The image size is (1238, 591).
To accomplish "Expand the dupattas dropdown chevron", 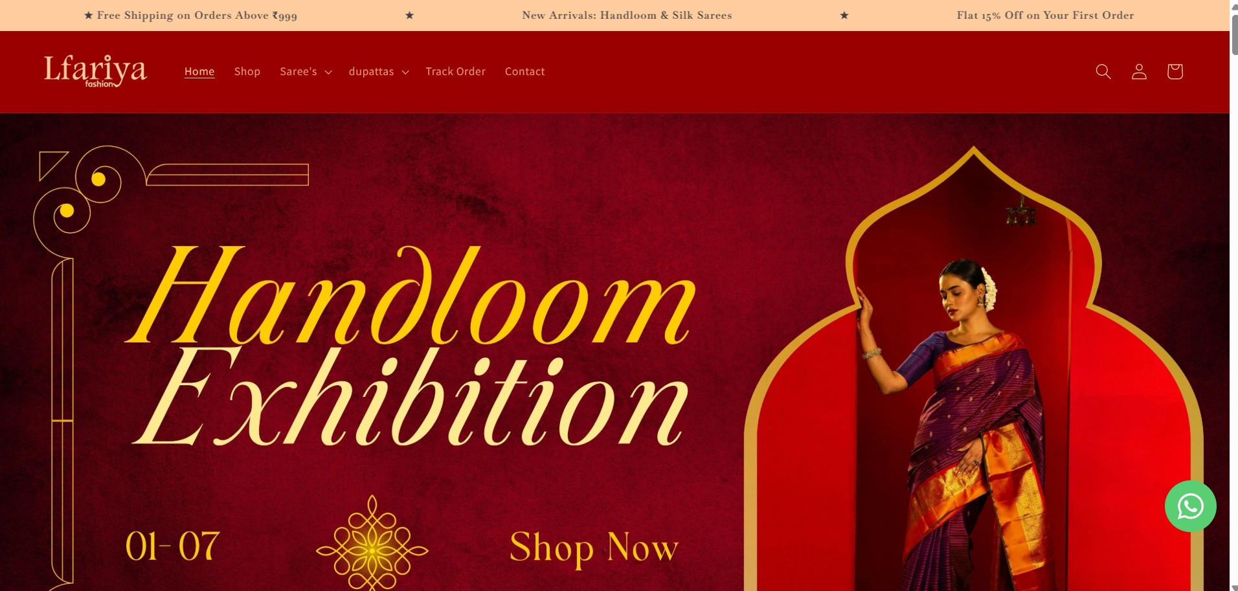I will pyautogui.click(x=405, y=72).
